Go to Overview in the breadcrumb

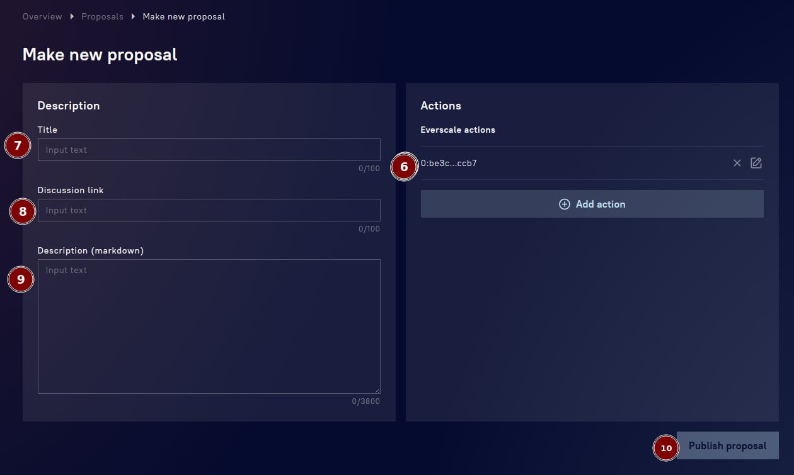coord(42,17)
